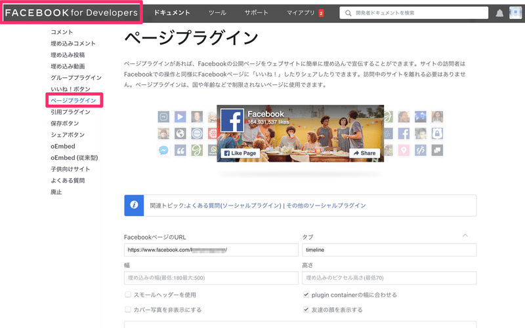
Task: Open その他のソーシャルプラグイン link
Action: click(325, 206)
